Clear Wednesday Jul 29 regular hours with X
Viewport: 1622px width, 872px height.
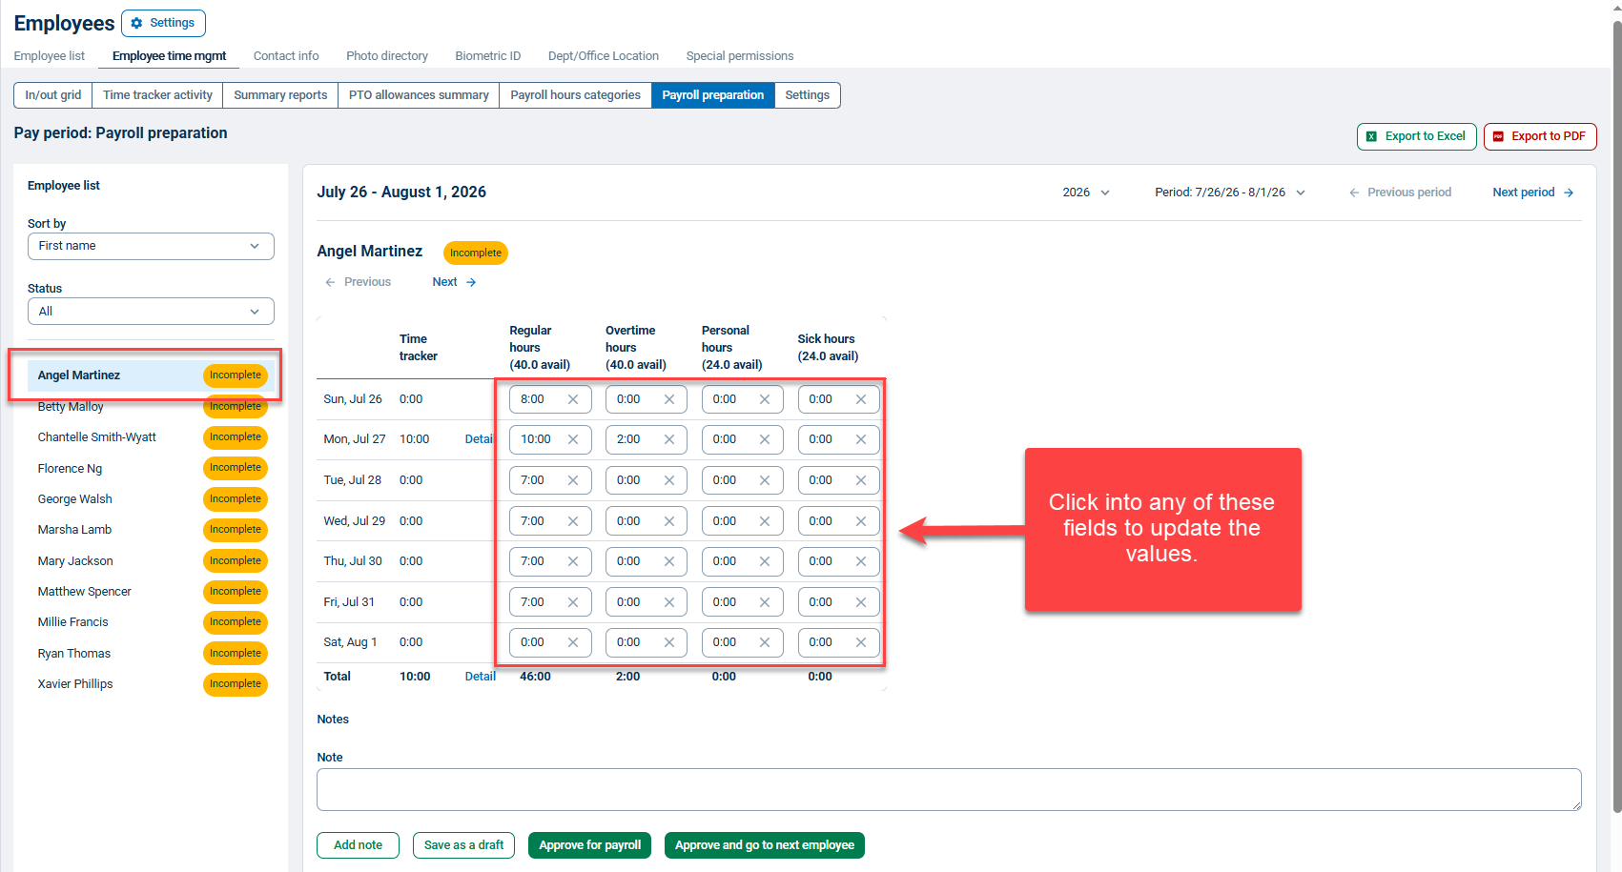[573, 521]
